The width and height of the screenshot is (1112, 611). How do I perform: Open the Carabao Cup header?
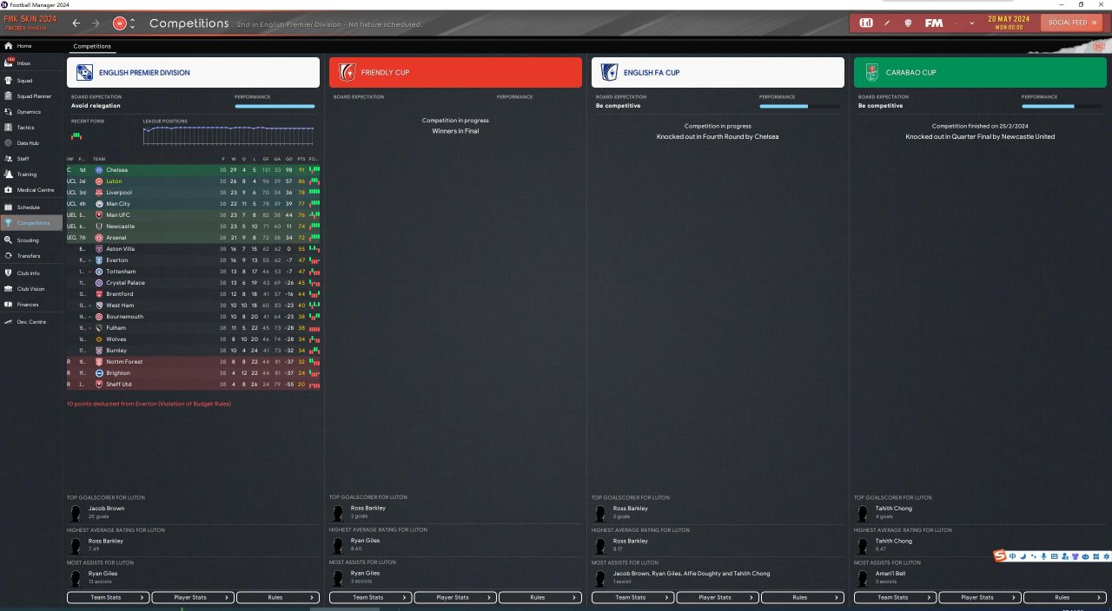tap(980, 73)
